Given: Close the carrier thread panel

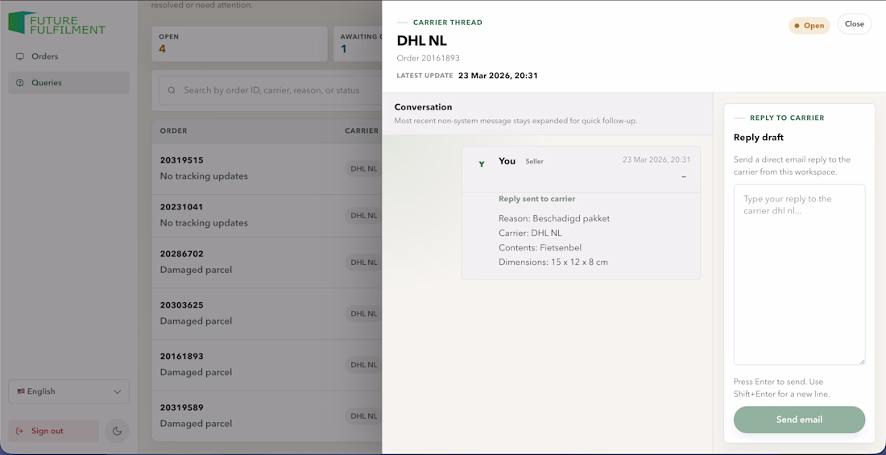Looking at the screenshot, I should coord(855,24).
